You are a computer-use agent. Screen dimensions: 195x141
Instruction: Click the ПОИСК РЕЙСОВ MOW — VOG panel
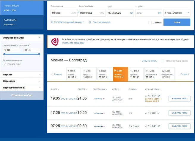pos(22,8)
